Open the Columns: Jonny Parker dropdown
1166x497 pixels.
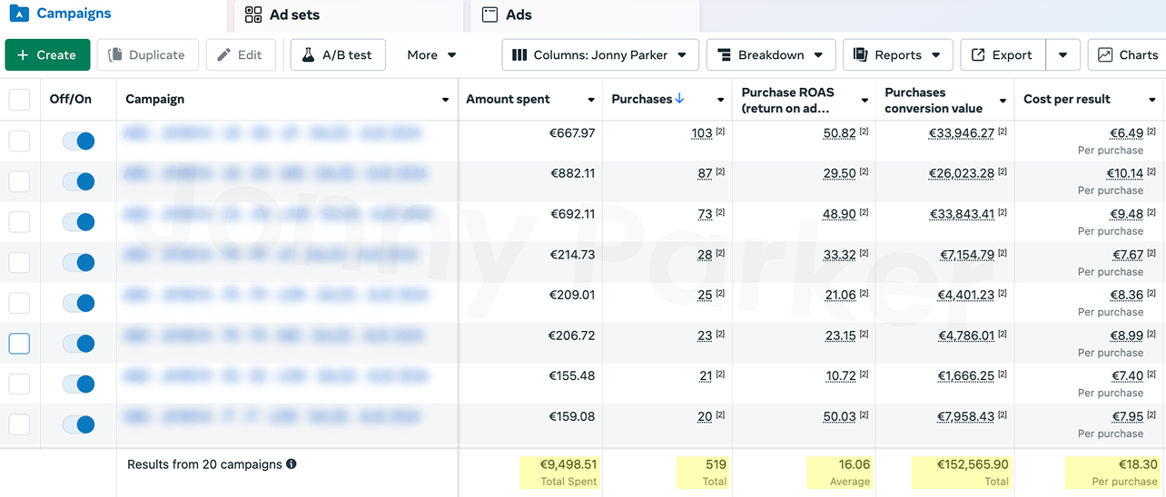600,55
